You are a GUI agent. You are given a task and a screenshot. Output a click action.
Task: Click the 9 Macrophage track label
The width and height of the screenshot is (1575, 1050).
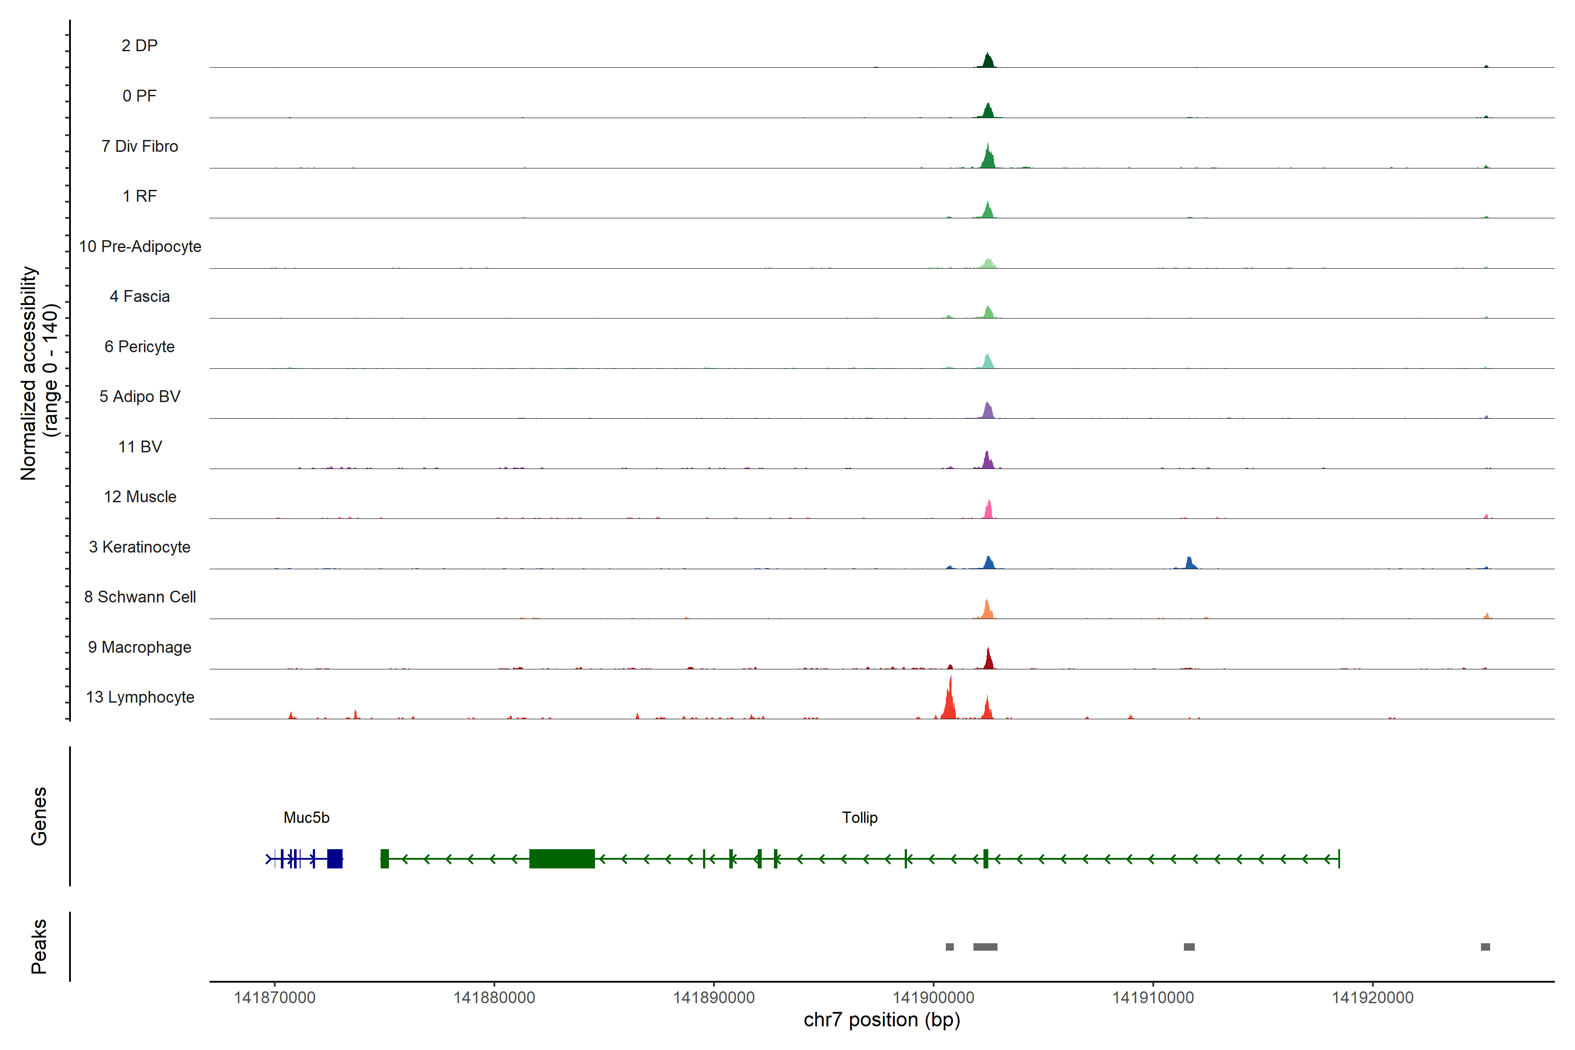coord(139,647)
